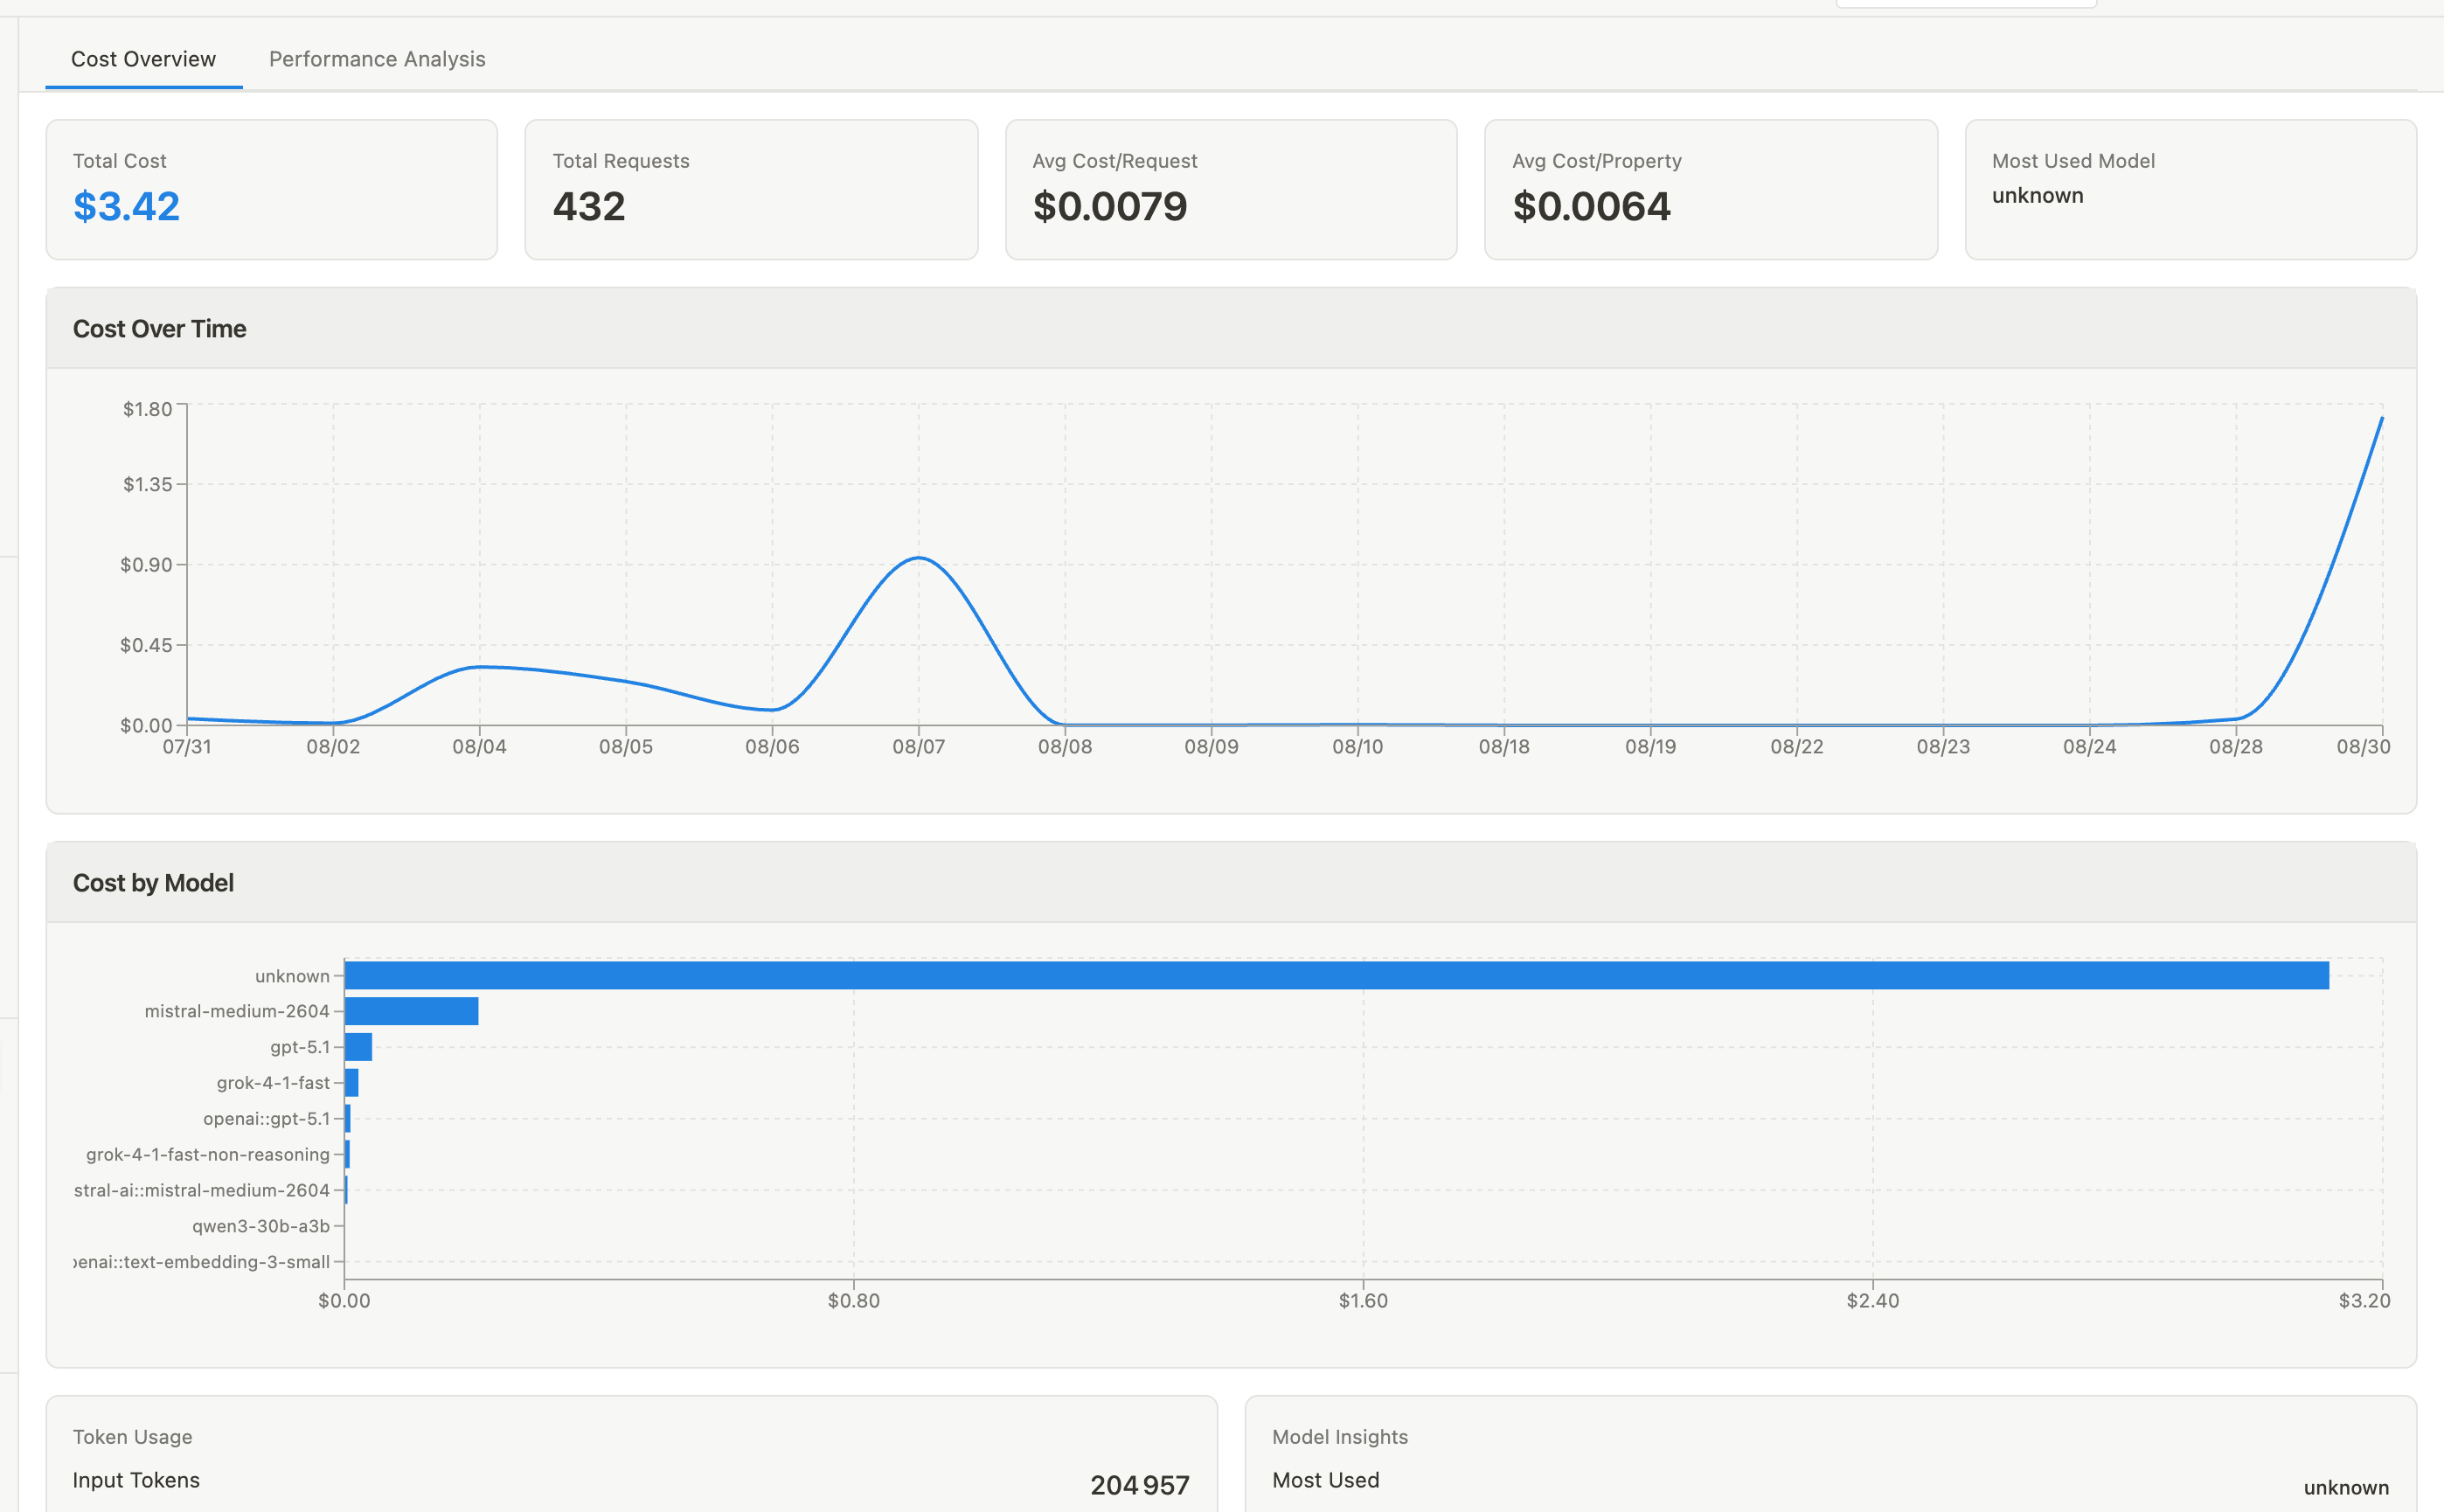Click the $3.42 total cost value
2444x1512 pixels.
126,206
